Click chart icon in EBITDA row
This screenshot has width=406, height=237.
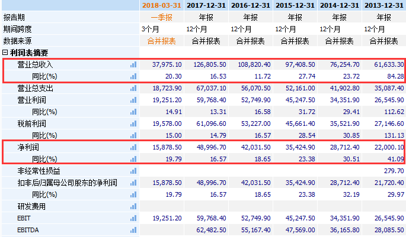coord(133,230)
